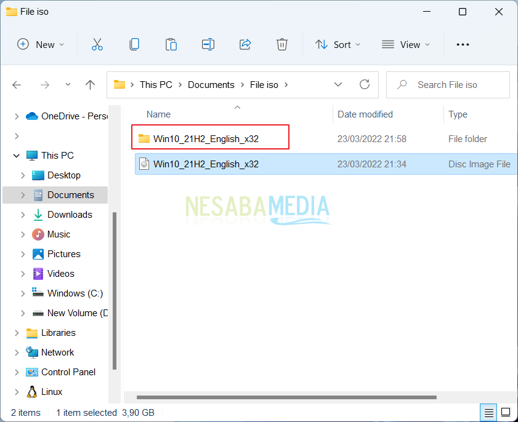Click the Downloads green arrow icon
This screenshot has height=422, width=518.
click(x=38, y=215)
